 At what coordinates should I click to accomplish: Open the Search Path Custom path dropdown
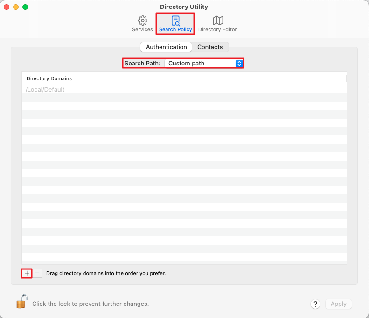(x=204, y=64)
